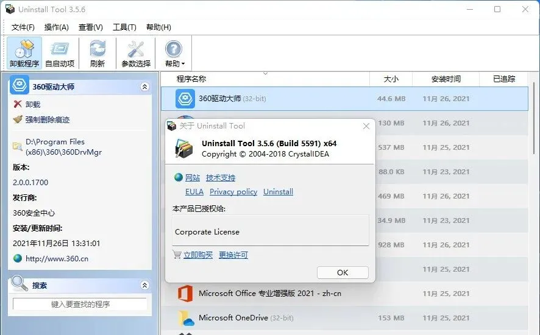
Task: Sort by 大小 column header
Action: [391, 79]
